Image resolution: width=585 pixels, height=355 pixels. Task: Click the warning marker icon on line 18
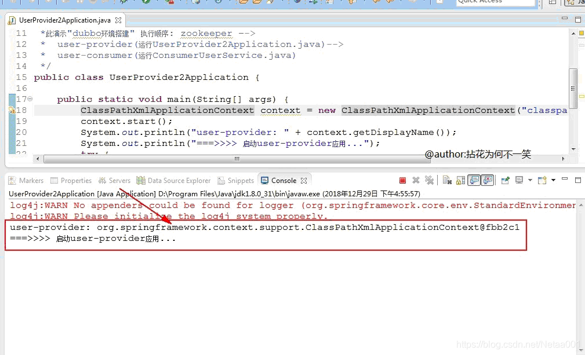point(12,110)
